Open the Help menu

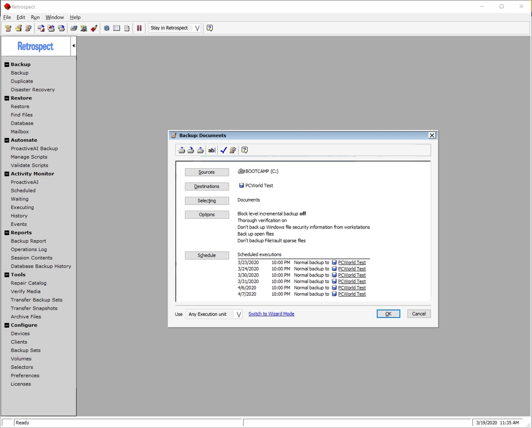pos(75,17)
